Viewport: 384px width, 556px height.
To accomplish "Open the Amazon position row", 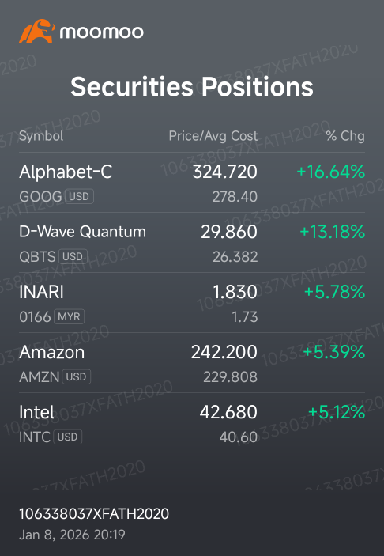I will [x=192, y=363].
